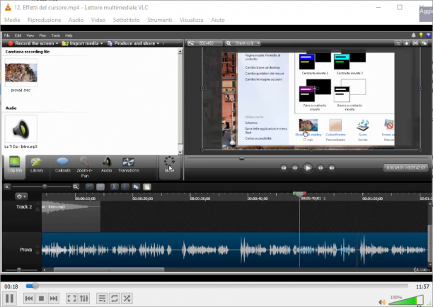Select the prova1 clip thumbnail
433x307 pixels.
pyautogui.click(x=21, y=72)
